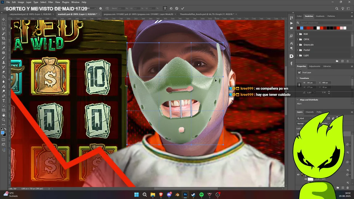Open the Character panel icon
Viewport: 354px width, 199px height.
pos(291,43)
